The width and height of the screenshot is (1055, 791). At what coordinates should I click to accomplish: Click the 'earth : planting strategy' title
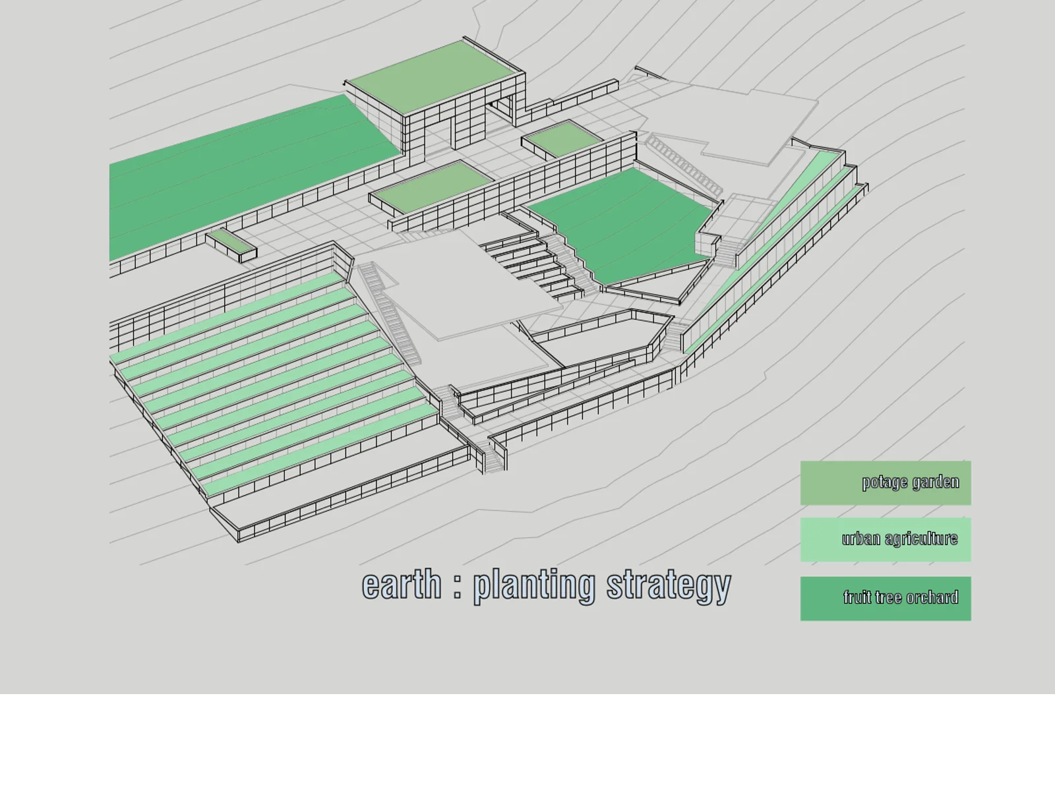[x=547, y=585]
